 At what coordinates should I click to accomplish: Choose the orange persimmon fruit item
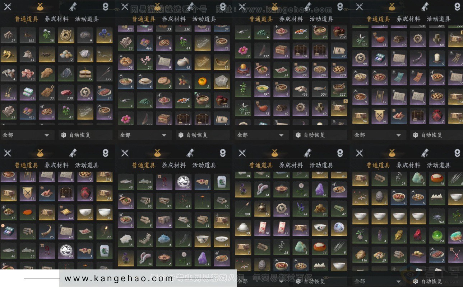[x=203, y=82]
